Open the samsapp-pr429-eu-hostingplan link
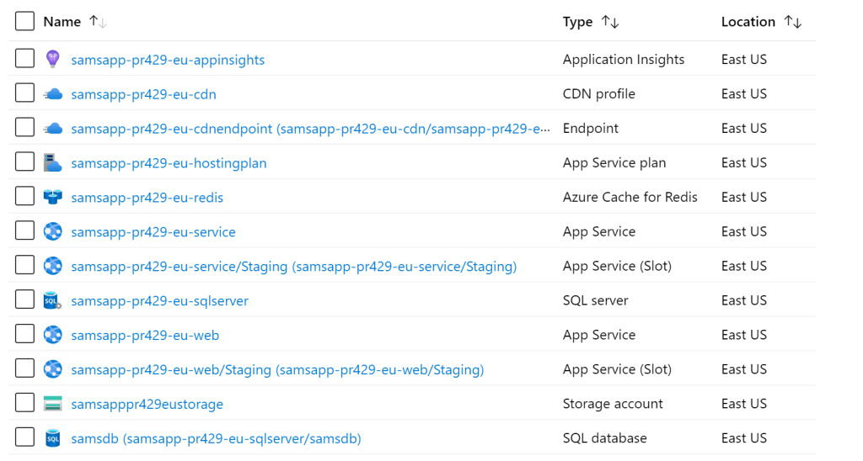This screenshot has width=863, height=461. click(x=169, y=163)
